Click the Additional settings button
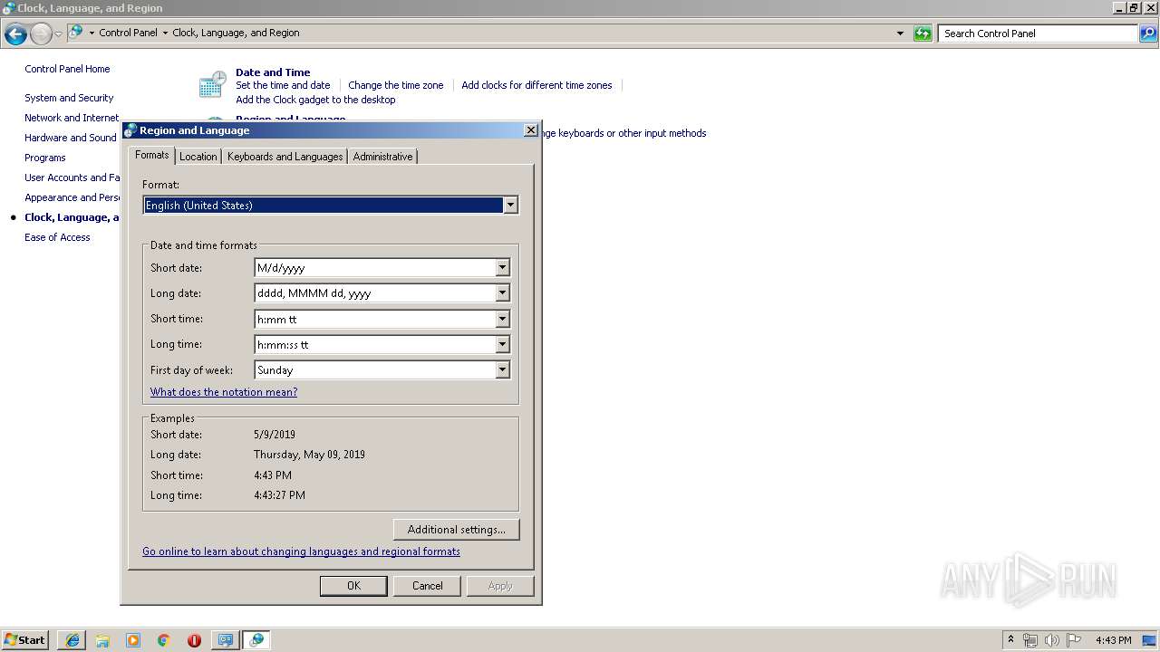 457,530
